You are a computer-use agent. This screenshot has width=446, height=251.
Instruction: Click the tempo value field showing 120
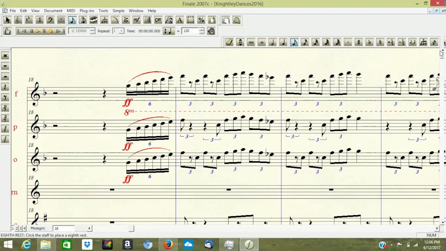tap(190, 31)
